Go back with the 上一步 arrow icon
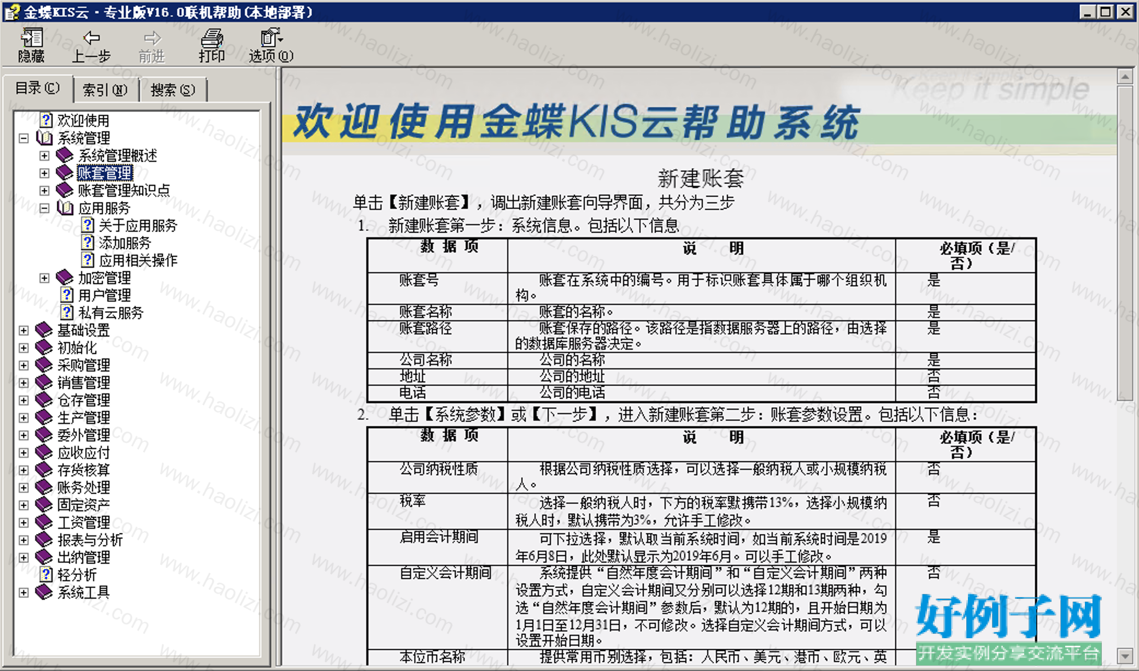 91,38
